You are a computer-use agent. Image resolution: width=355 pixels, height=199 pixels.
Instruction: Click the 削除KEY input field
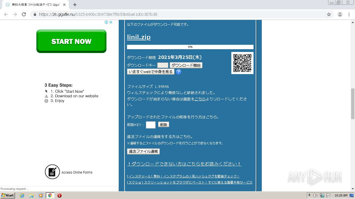click(151, 125)
